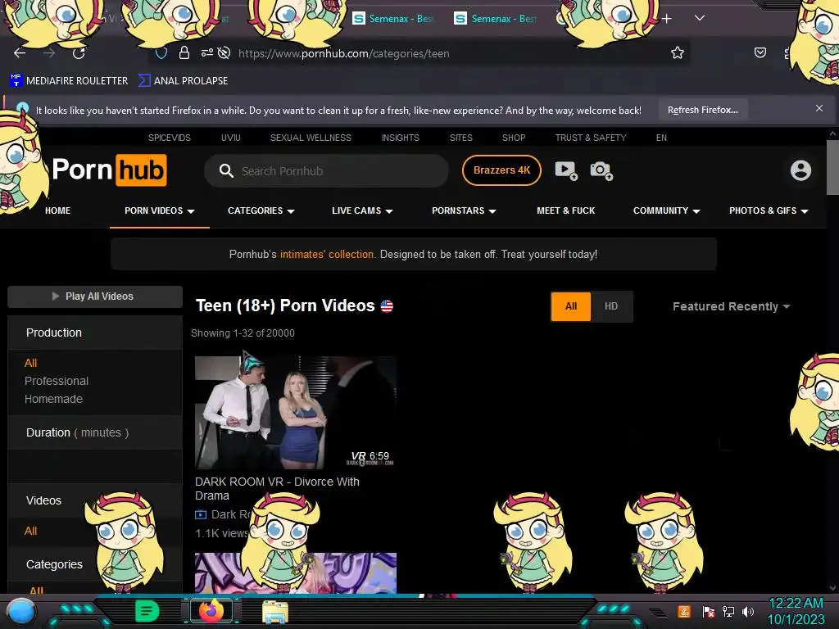Open the SEXUAL WELLNESS top link
This screenshot has height=629, width=839.
point(311,138)
